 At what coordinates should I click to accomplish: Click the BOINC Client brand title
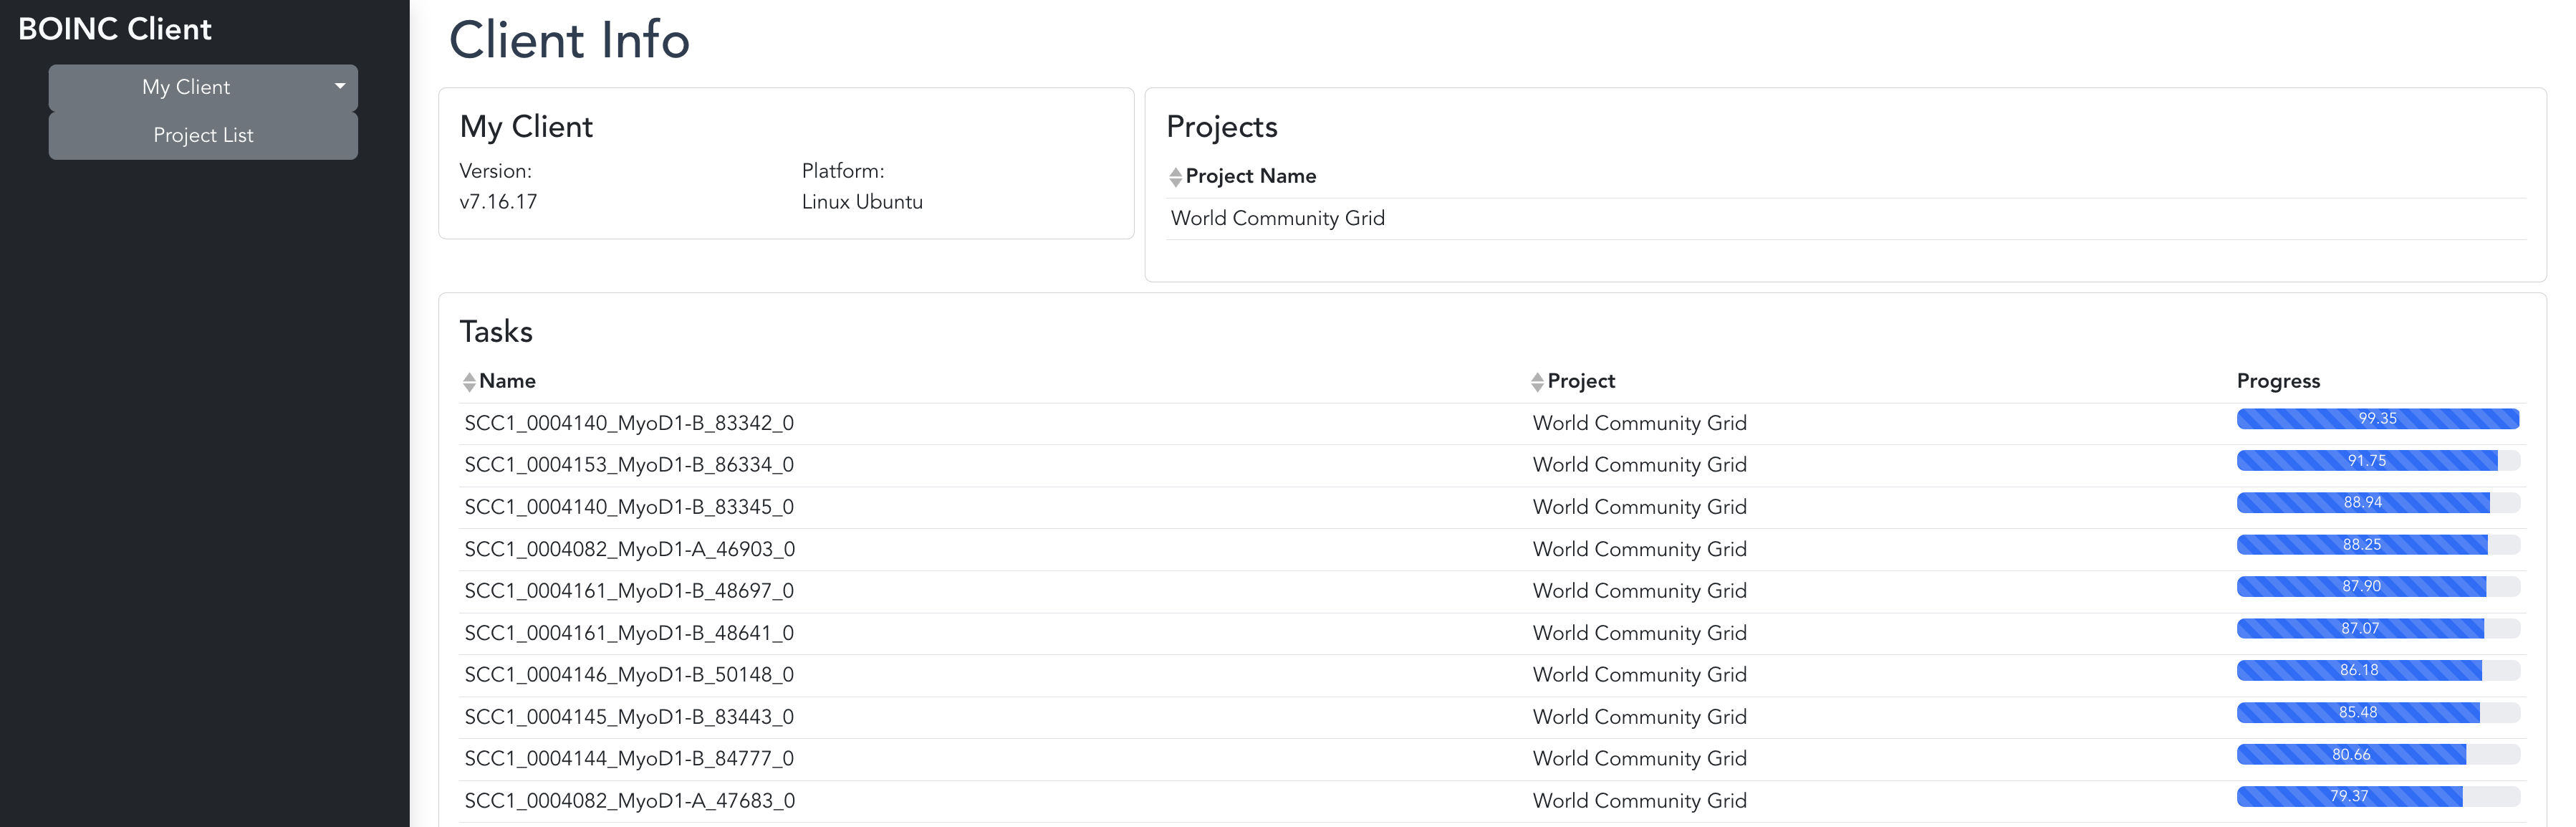pos(115,29)
